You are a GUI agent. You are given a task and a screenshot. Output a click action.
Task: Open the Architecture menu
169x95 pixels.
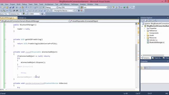click(49, 4)
